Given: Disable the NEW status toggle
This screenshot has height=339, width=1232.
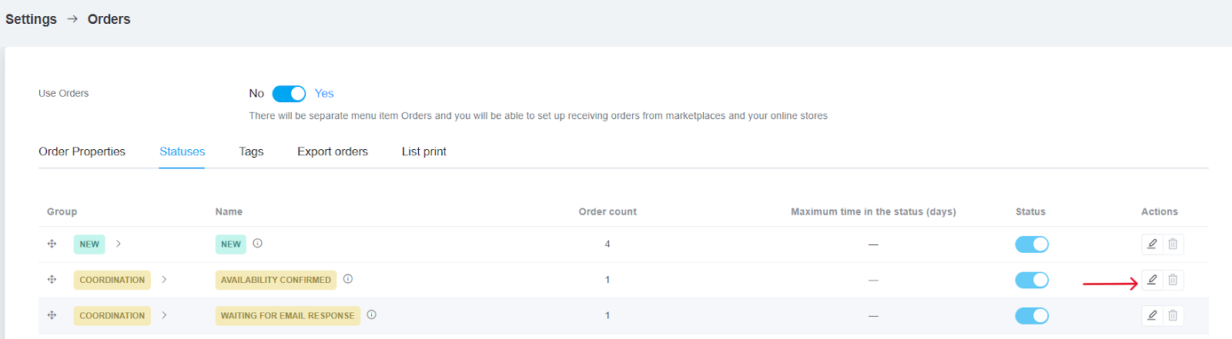Looking at the screenshot, I should tap(1032, 244).
